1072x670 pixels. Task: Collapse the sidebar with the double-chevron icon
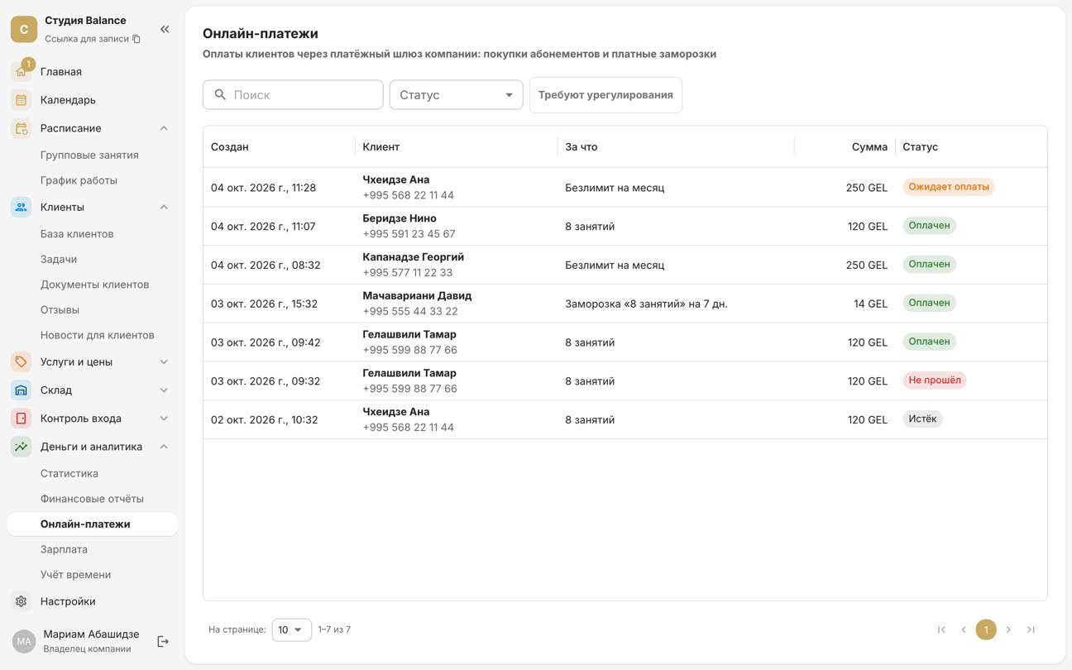165,30
